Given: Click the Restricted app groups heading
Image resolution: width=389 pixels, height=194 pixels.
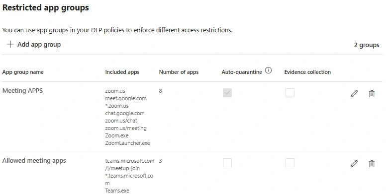Looking at the screenshot, I should pos(45,7).
